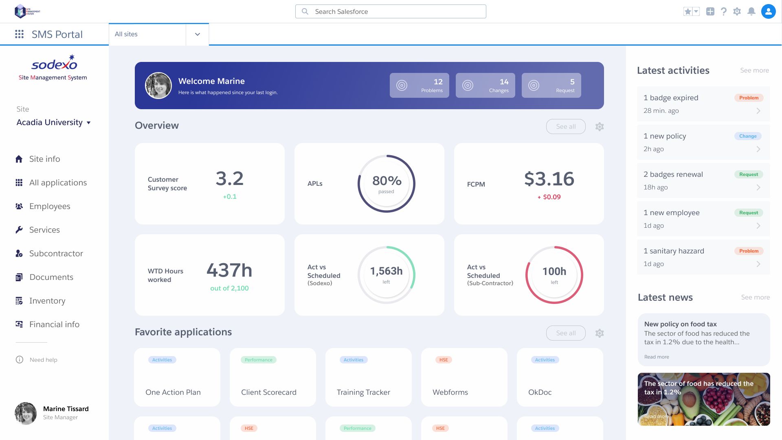
Task: Click the Employees people icon
Action: [x=19, y=206]
